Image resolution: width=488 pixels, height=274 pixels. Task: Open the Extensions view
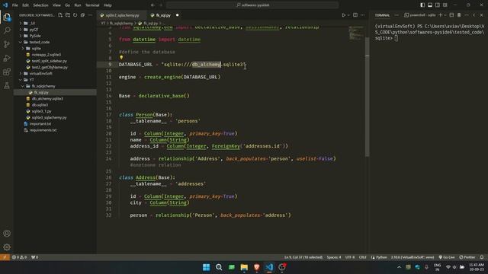tap(7, 72)
